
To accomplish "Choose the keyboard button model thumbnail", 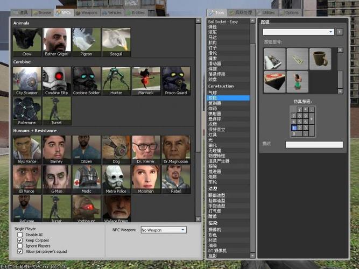I will pyautogui.click(x=274, y=59).
